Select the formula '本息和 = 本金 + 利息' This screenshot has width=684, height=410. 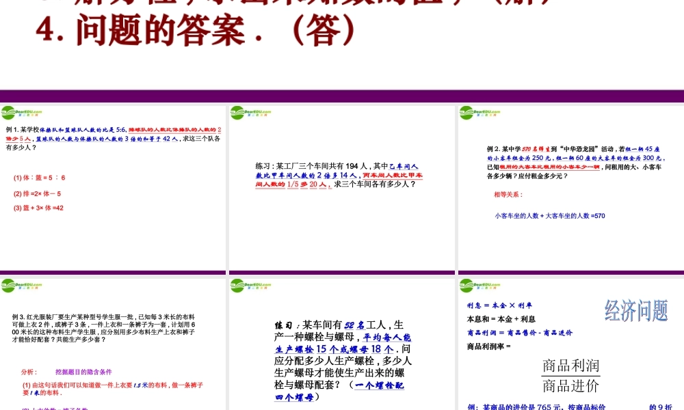pos(501,319)
